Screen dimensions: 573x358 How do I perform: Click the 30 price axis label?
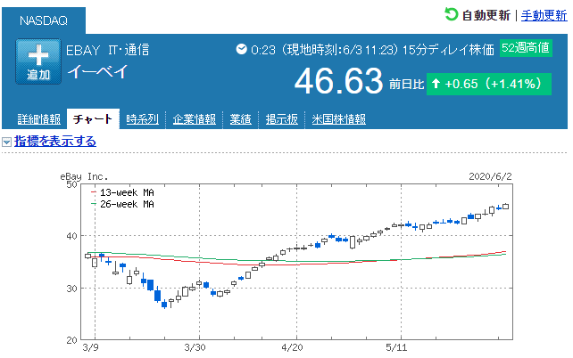point(71,289)
